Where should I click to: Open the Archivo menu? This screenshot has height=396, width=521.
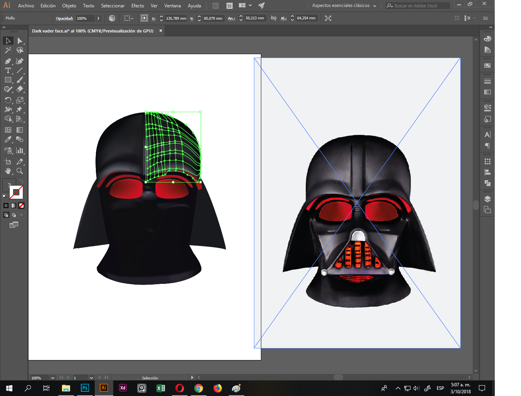(x=26, y=6)
